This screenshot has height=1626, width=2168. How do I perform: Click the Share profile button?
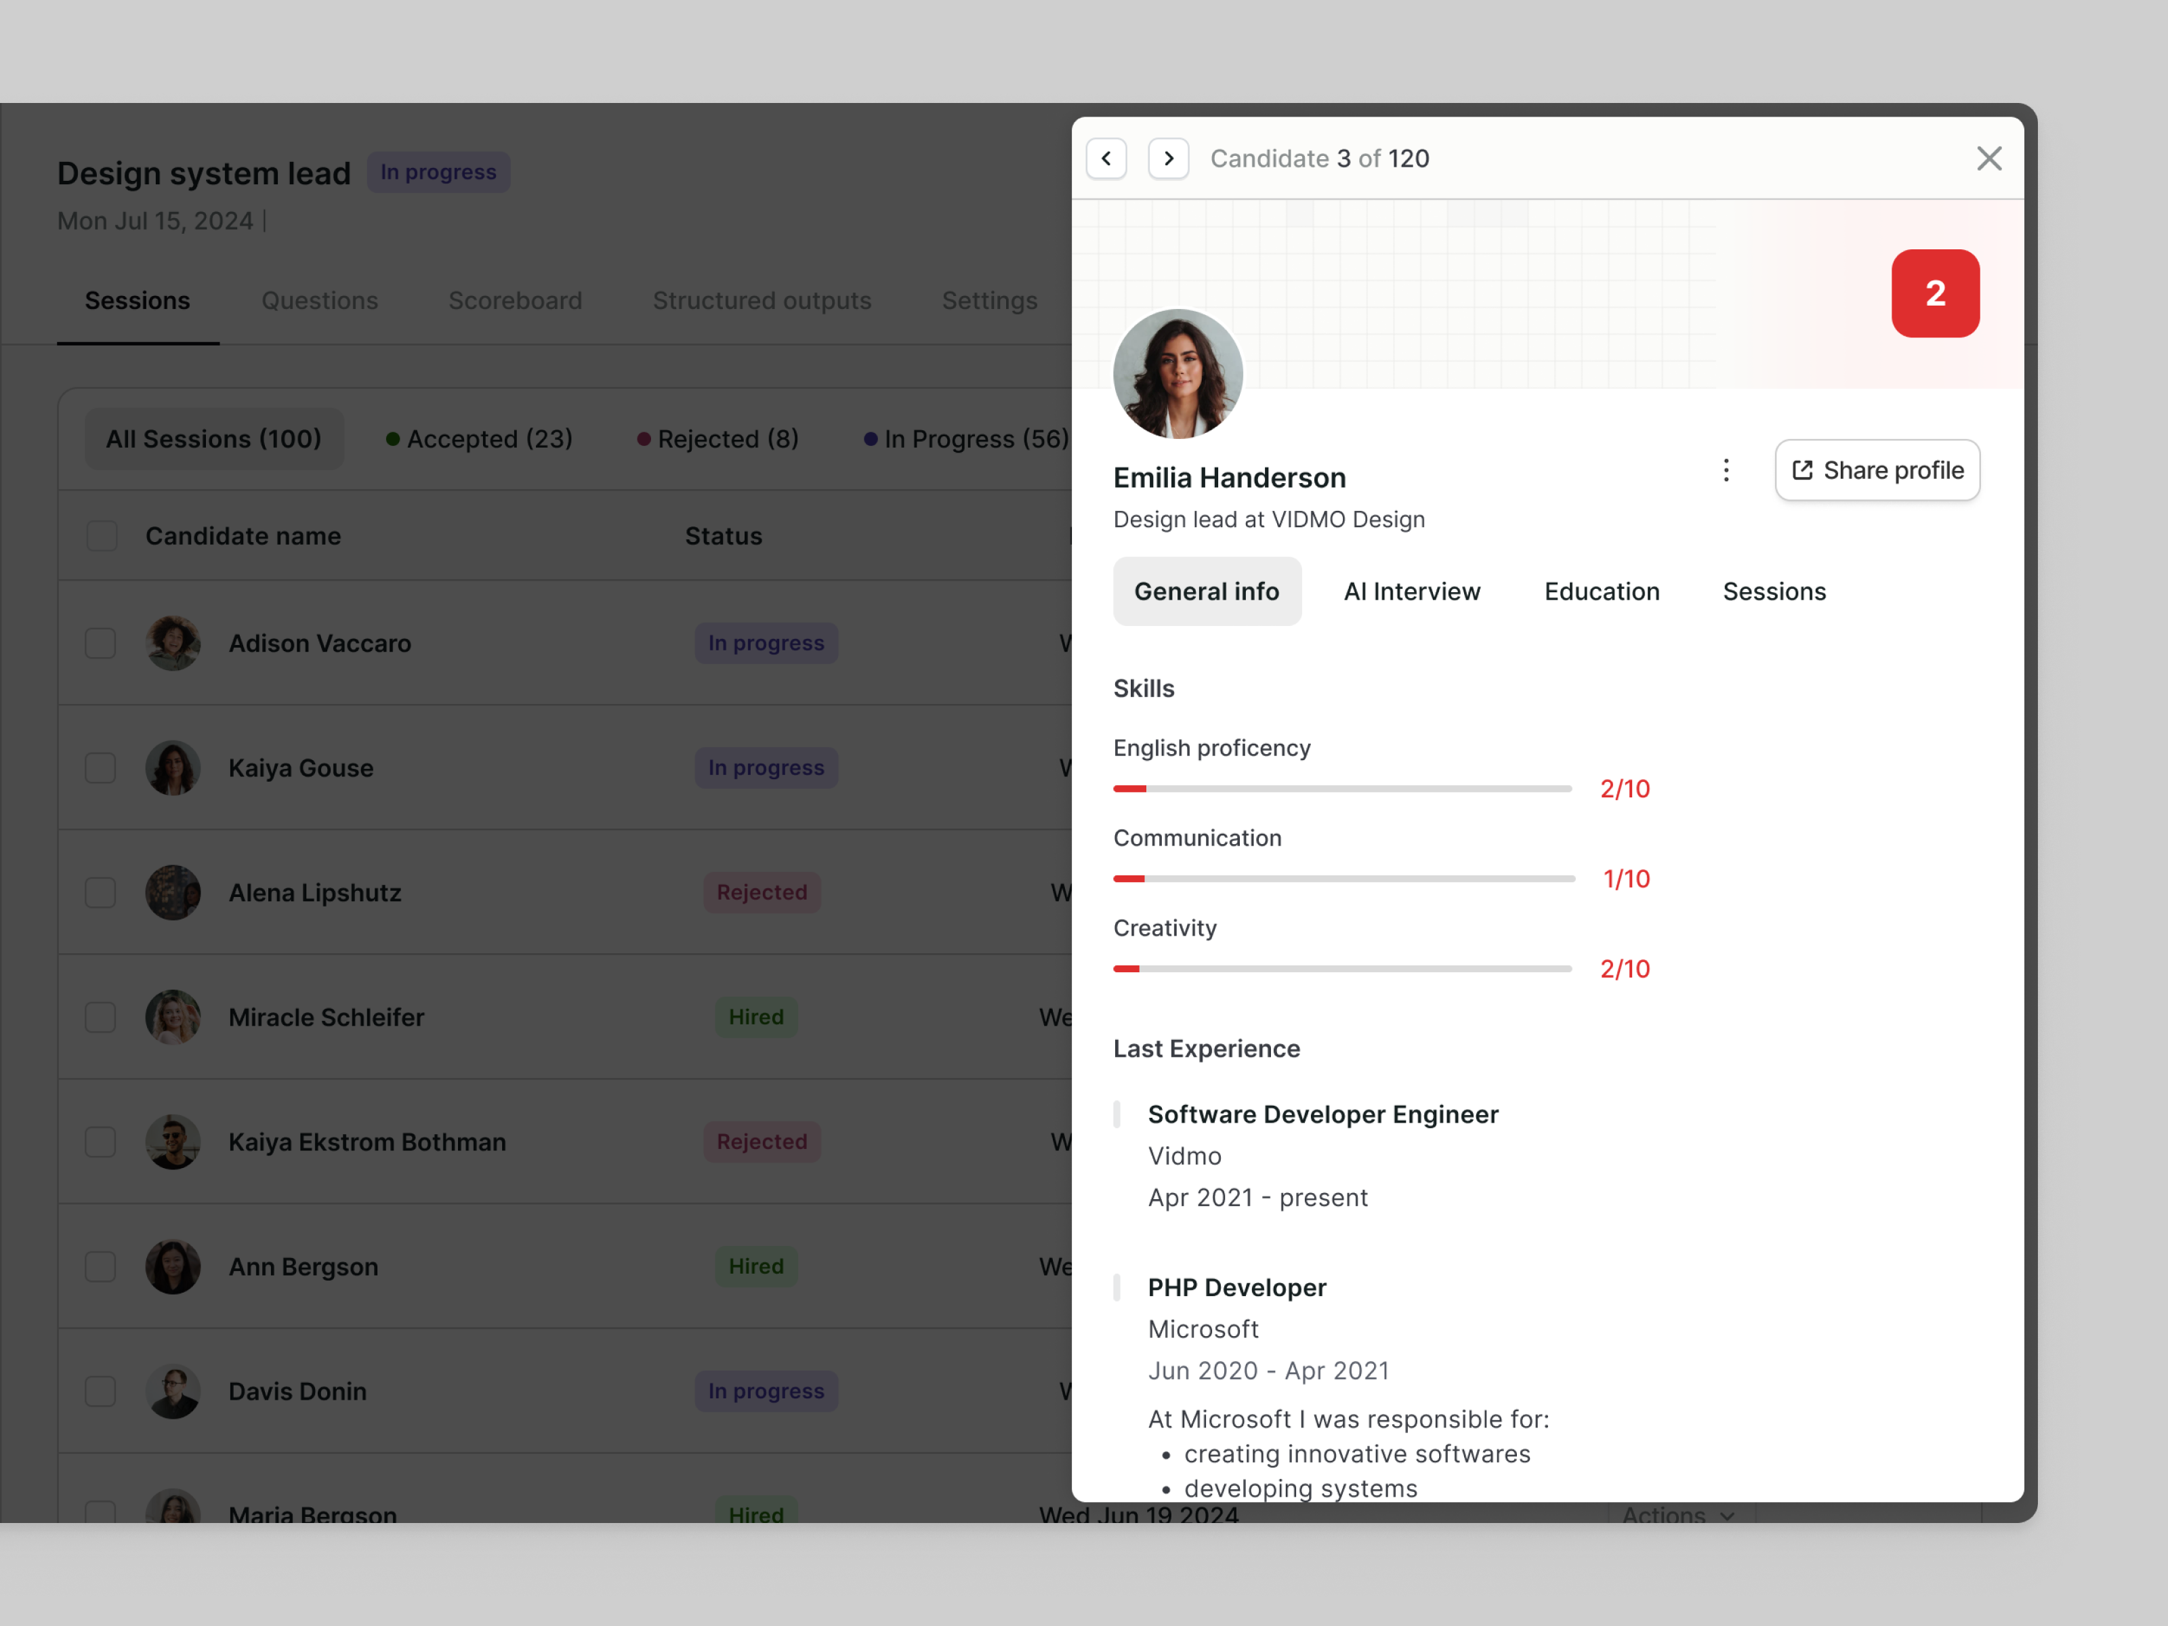[x=1877, y=470]
